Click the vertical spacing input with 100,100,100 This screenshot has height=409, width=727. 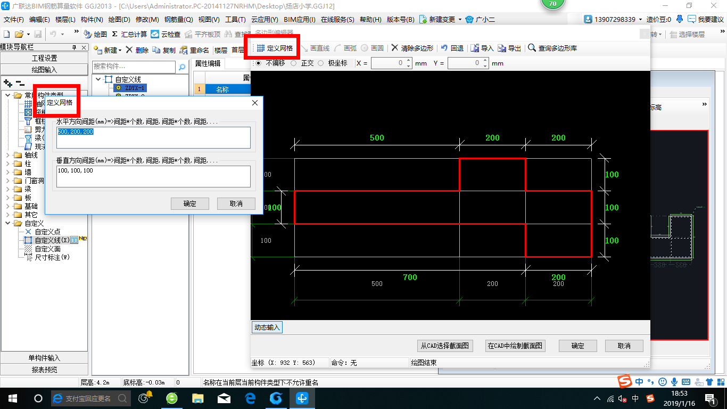click(153, 176)
